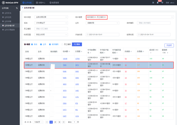Click the sort icon on 访问量 column
Viewport: 177px width, 125px height.
pos(69,52)
